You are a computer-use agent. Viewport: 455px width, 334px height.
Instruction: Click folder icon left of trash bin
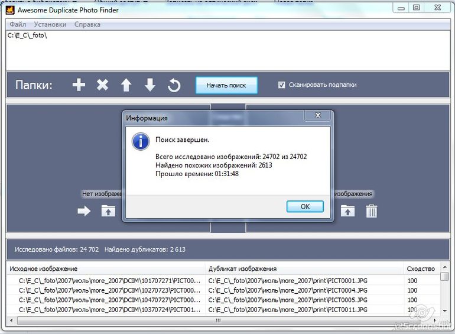pyautogui.click(x=347, y=211)
